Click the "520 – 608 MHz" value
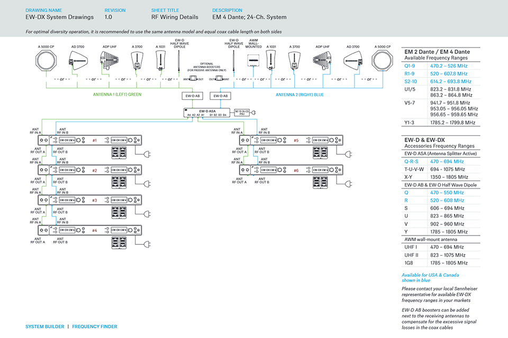 (447, 200)
